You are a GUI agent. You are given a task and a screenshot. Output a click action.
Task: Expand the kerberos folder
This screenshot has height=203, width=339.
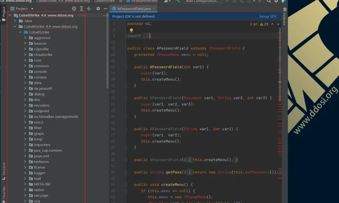(x=25, y=161)
